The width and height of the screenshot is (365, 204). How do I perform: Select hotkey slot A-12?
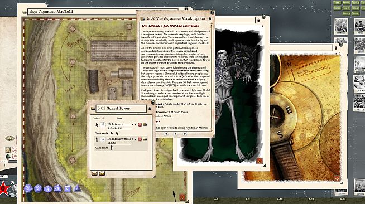click(343, 199)
